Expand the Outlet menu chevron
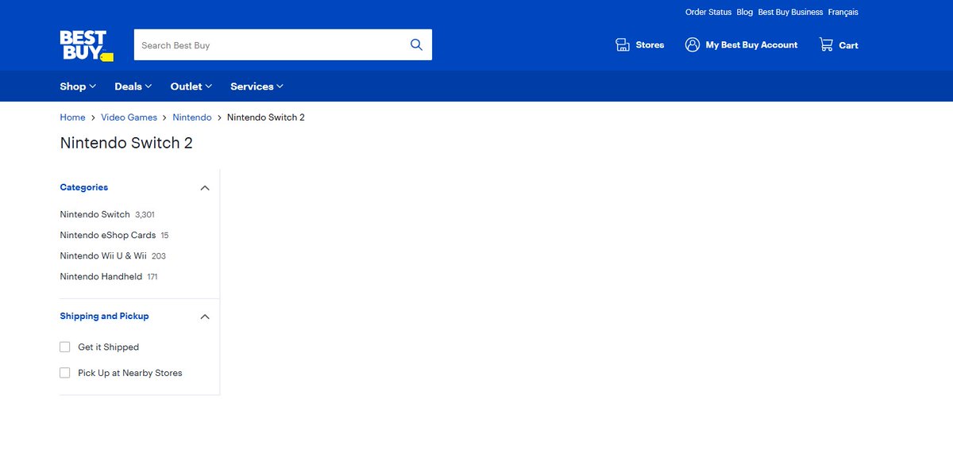The image size is (953, 453). click(209, 86)
